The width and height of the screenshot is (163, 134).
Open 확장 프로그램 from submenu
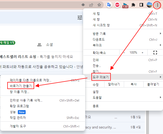coord(43,106)
